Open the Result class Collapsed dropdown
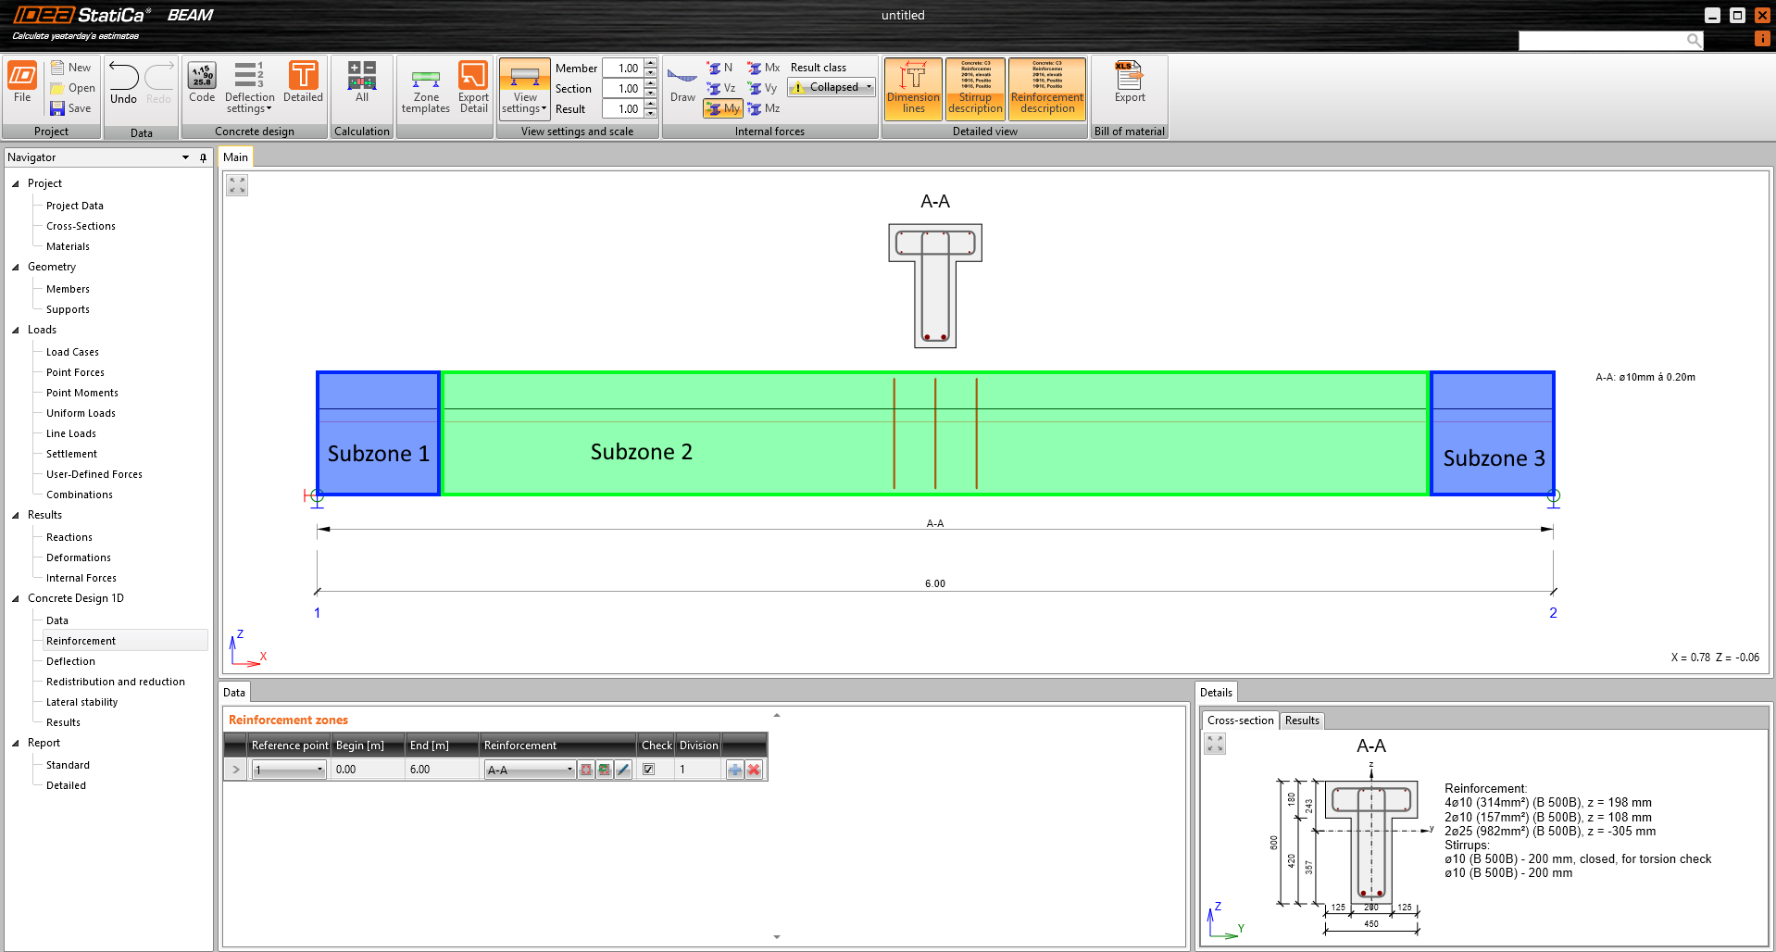Image resolution: width=1776 pixels, height=952 pixels. coord(832,87)
